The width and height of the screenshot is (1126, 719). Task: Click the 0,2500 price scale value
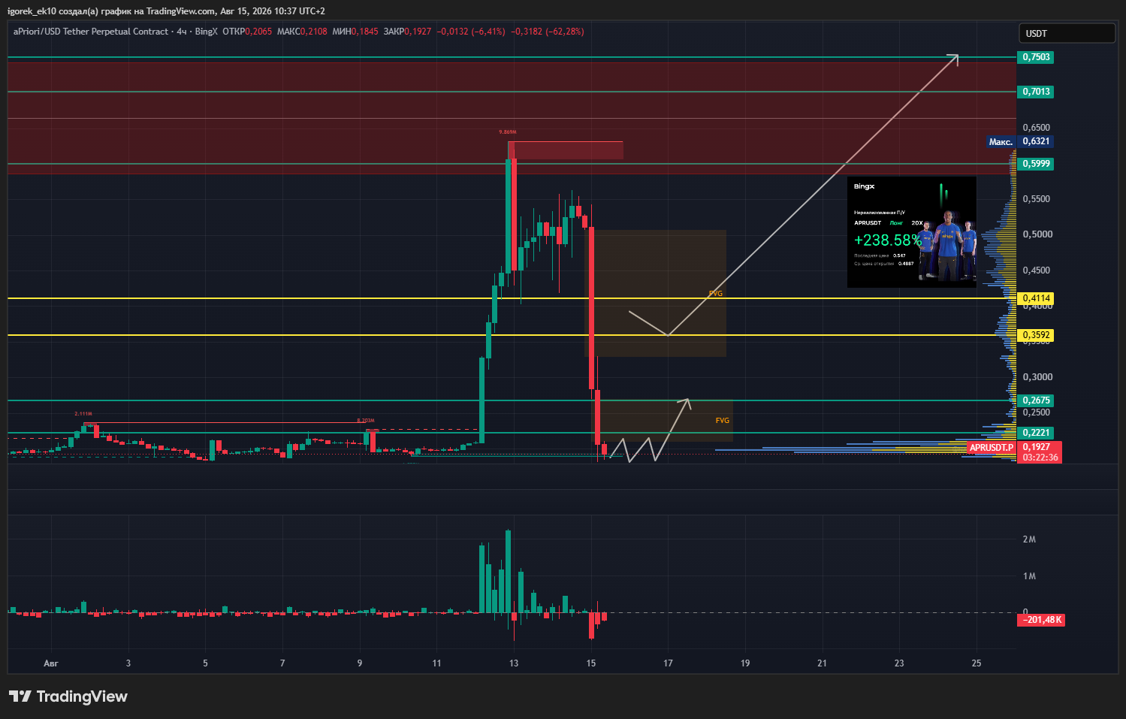pos(1036,412)
